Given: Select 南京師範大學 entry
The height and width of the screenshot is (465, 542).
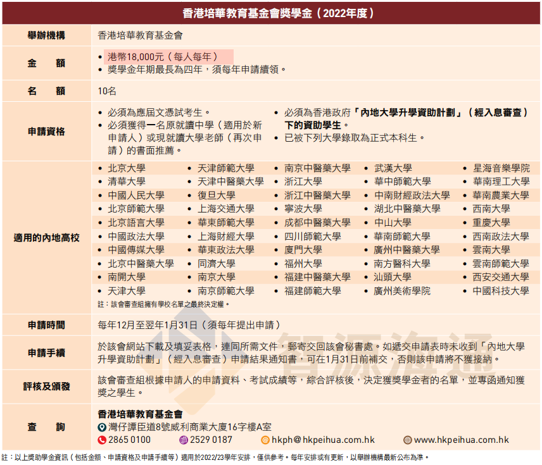Looking at the screenshot, I should coord(226,291).
